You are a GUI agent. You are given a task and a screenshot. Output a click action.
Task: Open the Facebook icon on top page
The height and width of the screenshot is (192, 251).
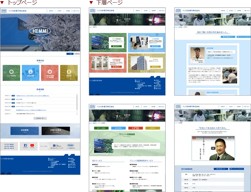25,145
